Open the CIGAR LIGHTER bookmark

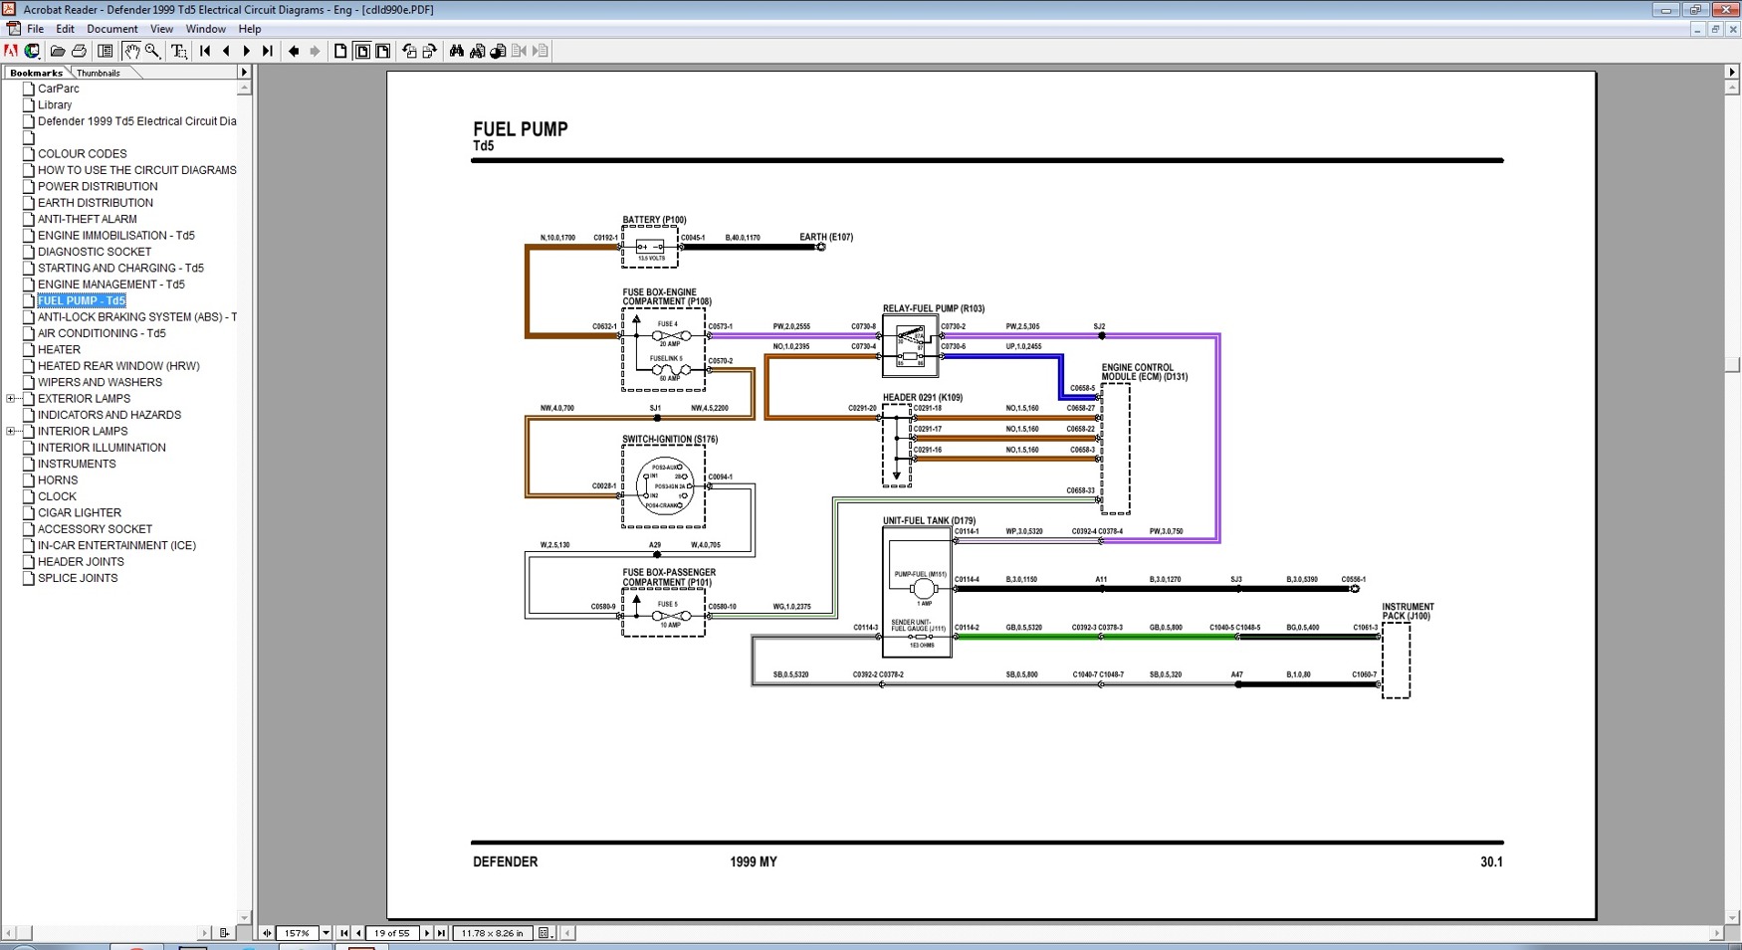[x=80, y=513]
